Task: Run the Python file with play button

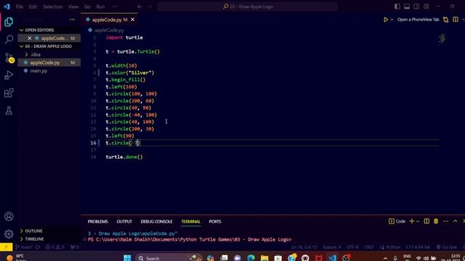Action: [386, 20]
